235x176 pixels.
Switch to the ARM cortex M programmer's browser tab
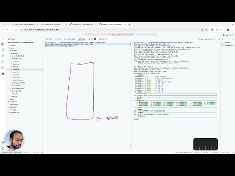25,24
